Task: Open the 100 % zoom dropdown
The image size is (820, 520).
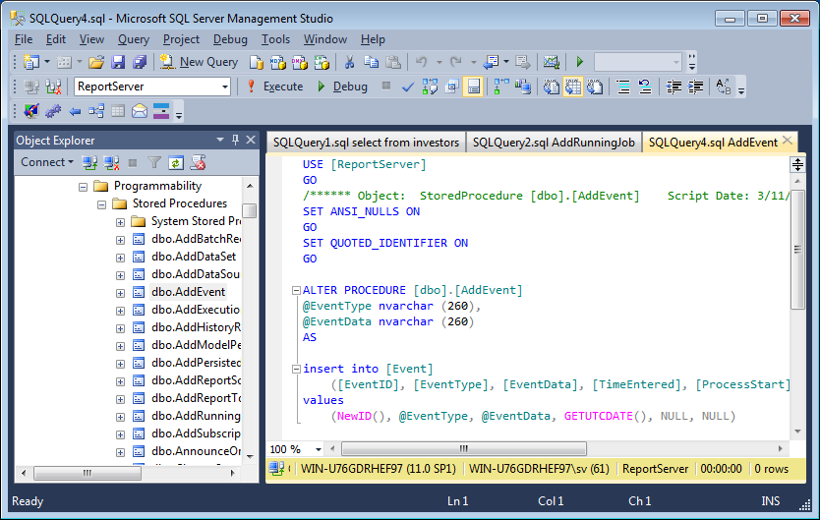Action: point(318,449)
